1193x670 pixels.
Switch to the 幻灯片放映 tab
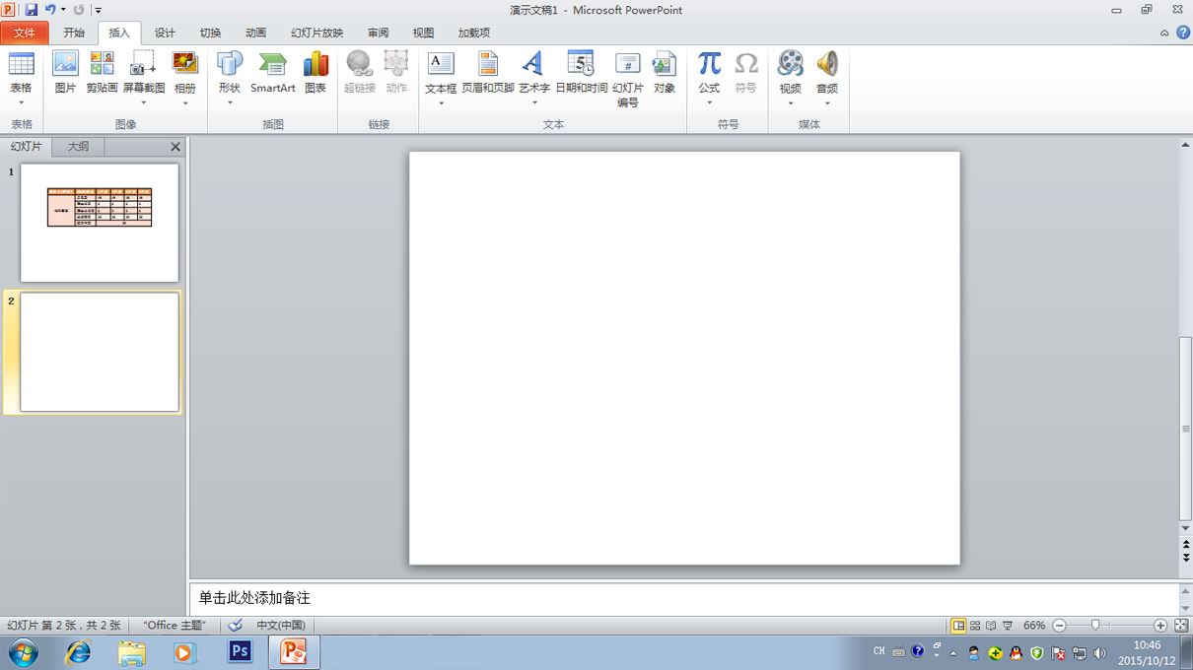pos(316,33)
